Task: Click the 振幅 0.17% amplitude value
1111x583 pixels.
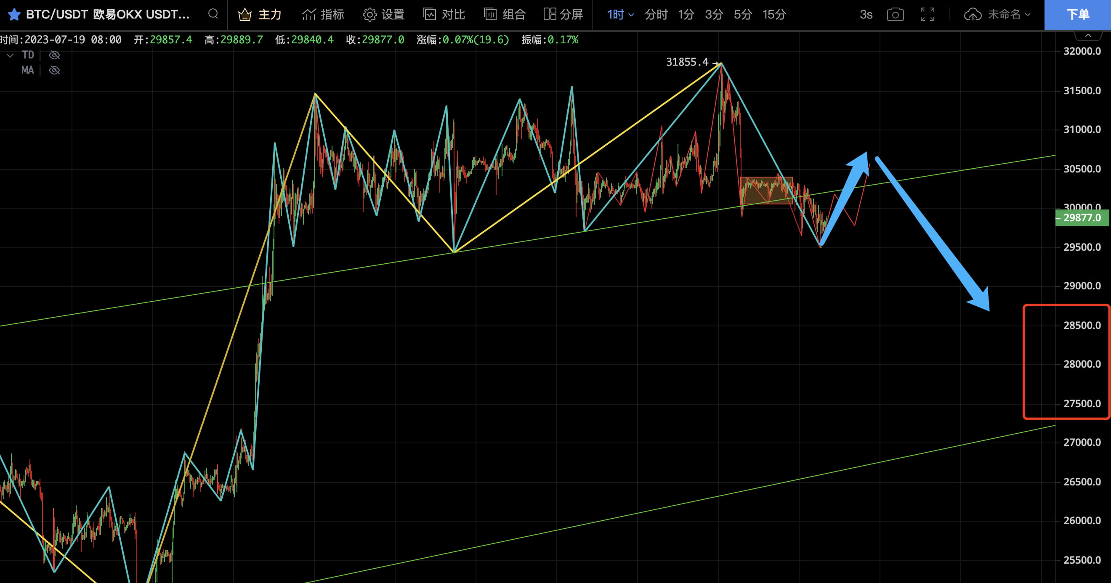Action: point(550,40)
